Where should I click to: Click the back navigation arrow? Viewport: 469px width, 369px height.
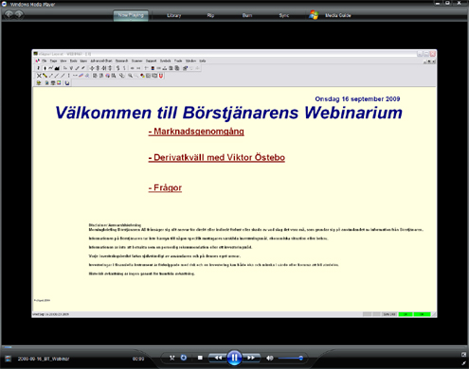coord(9,14)
